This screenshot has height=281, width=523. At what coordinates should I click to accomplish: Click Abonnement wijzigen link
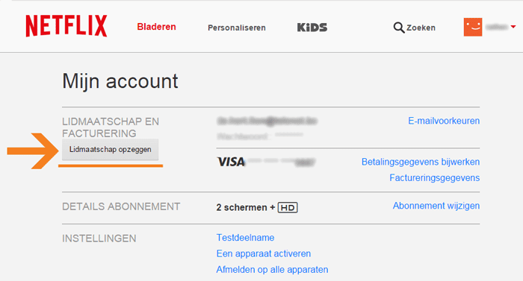click(436, 206)
